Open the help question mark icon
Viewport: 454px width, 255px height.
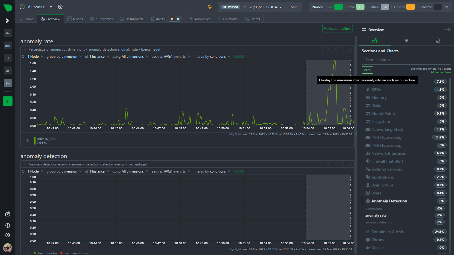pos(8,225)
